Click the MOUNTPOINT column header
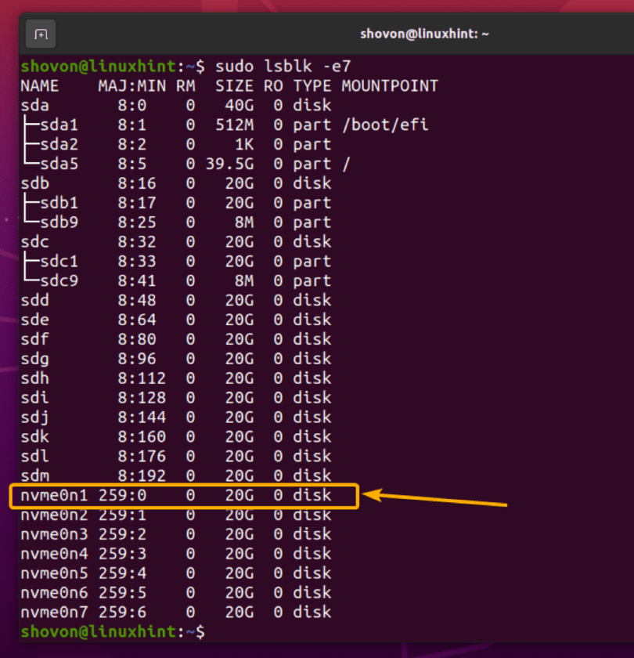Viewport: 634px width, 658px height. [x=389, y=86]
